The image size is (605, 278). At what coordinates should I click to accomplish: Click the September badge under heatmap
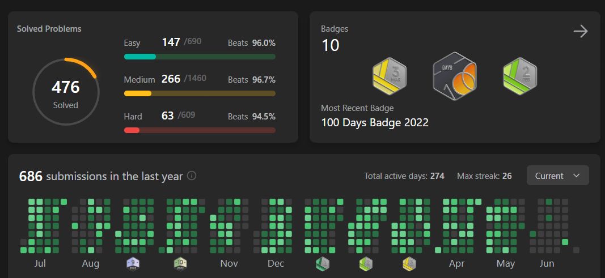click(x=133, y=264)
